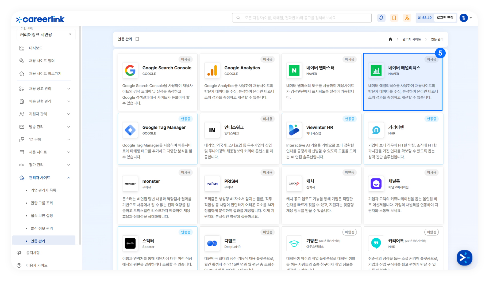Viewport: 489px width, 281px height.
Task: Open 공지사항 in the sidebar
Action: coord(33,253)
